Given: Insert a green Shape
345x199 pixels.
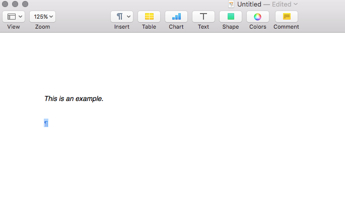Looking at the screenshot, I should 231,17.
